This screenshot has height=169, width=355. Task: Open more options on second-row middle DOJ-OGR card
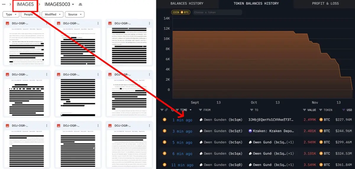point(99,74)
